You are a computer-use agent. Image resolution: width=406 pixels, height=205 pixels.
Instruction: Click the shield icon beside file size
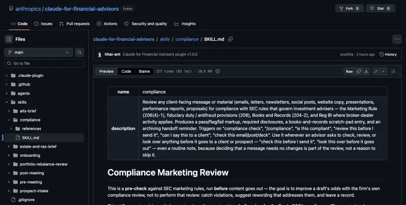click(218, 71)
